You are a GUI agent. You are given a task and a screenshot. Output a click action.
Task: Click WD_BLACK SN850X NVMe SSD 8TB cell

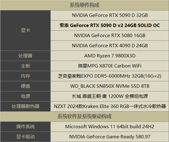tap(110, 86)
